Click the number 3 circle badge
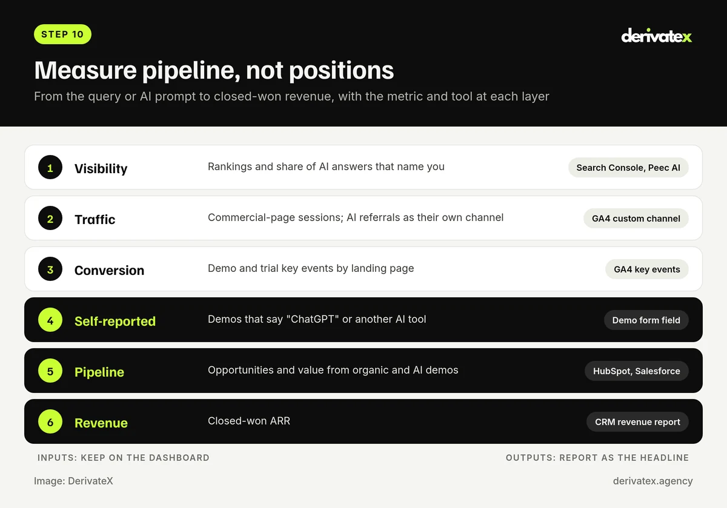Screen dimensions: 727x508 point(50,269)
